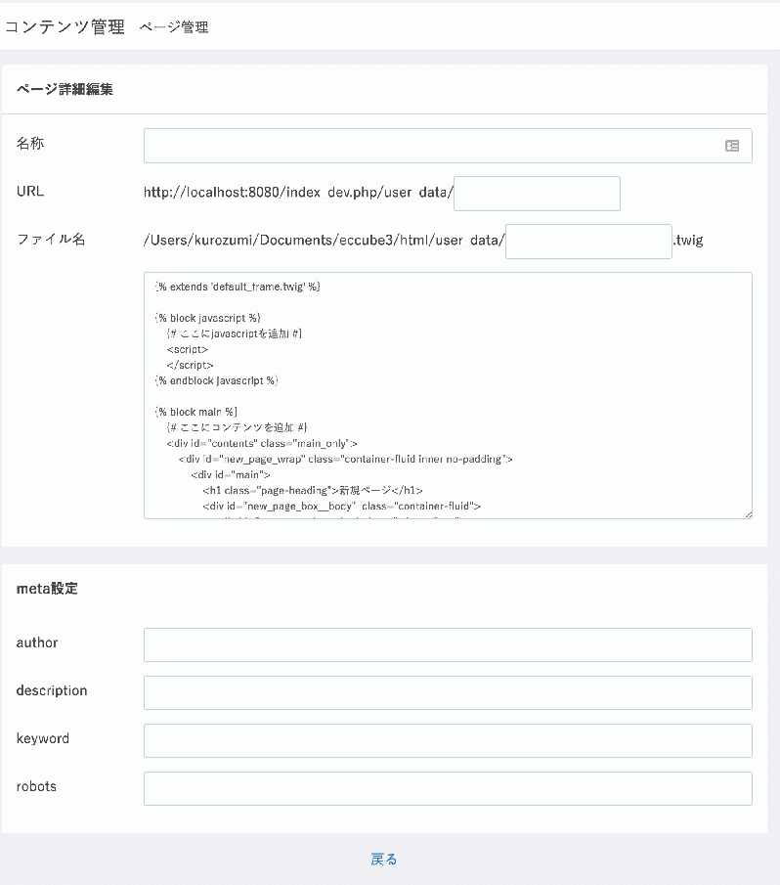
Task: Click the URL user_data input field
Action: (537, 194)
